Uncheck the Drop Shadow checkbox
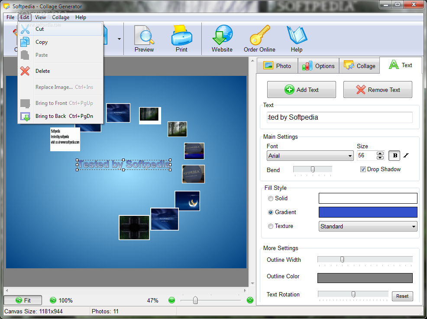427x319 pixels. tap(363, 169)
